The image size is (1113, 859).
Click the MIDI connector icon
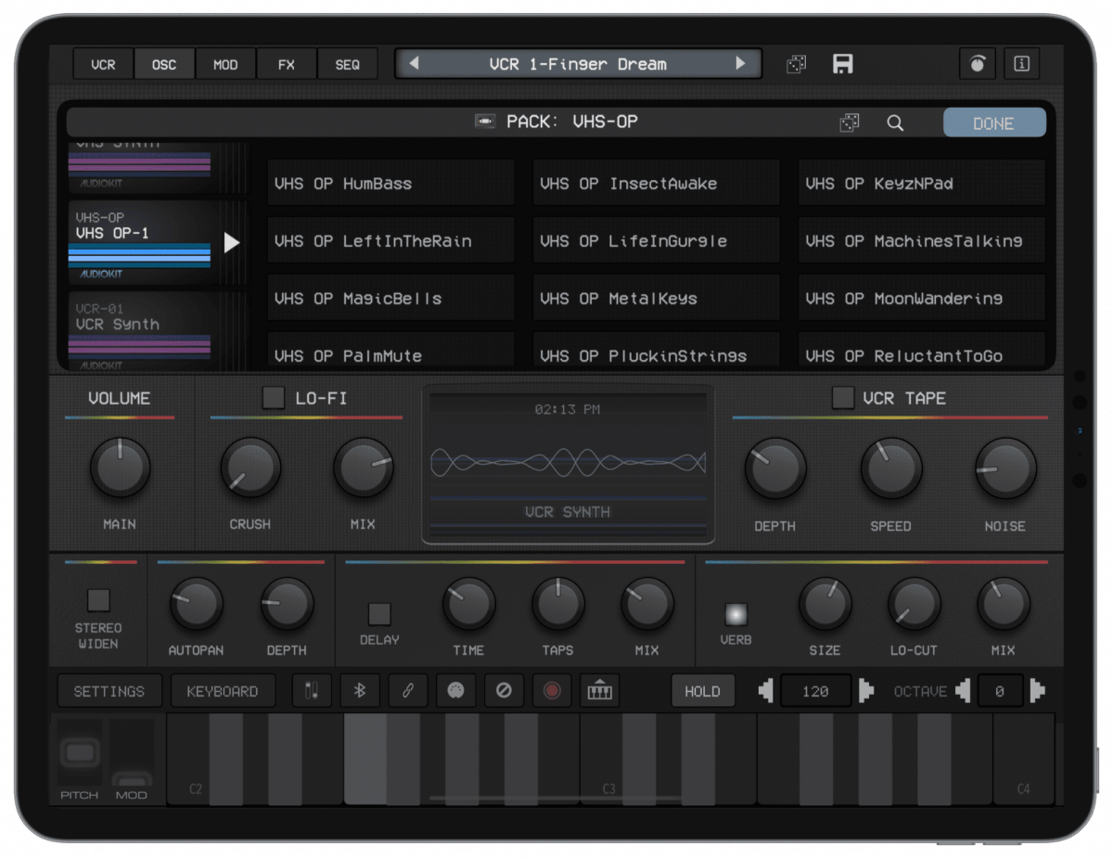pyautogui.click(x=455, y=691)
